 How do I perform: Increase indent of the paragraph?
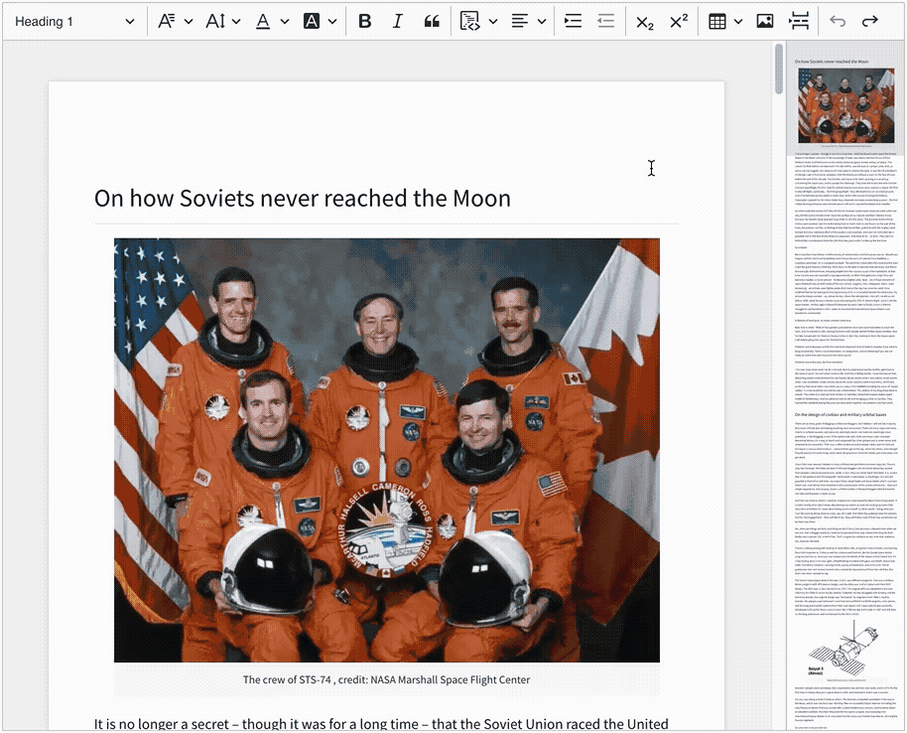tap(573, 22)
